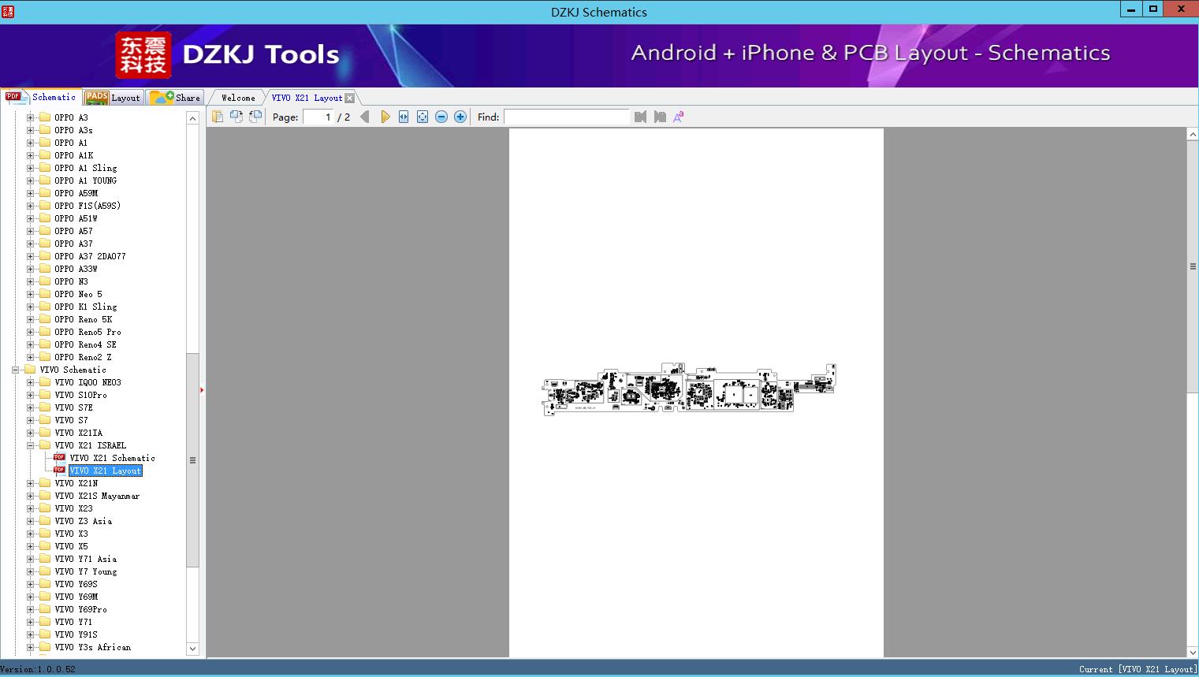Go to the next page arrow

tap(385, 117)
